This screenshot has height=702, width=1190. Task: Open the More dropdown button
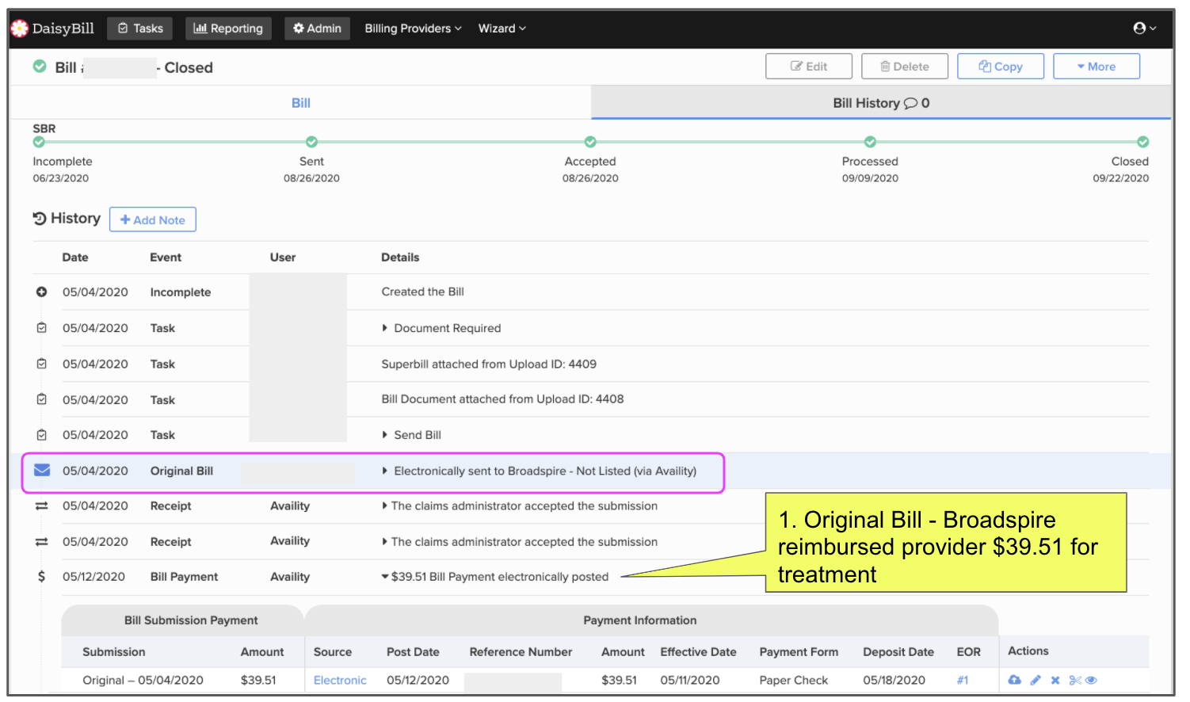click(1096, 67)
